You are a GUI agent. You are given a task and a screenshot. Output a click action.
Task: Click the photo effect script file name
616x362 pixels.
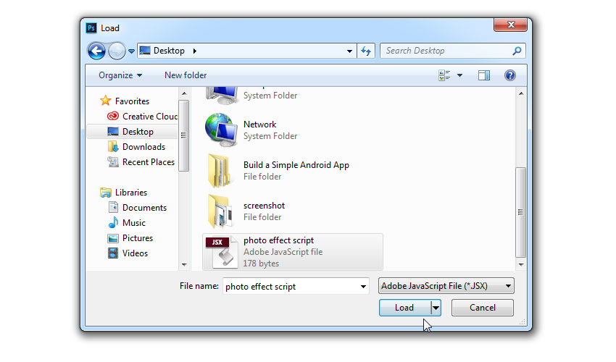coord(278,240)
